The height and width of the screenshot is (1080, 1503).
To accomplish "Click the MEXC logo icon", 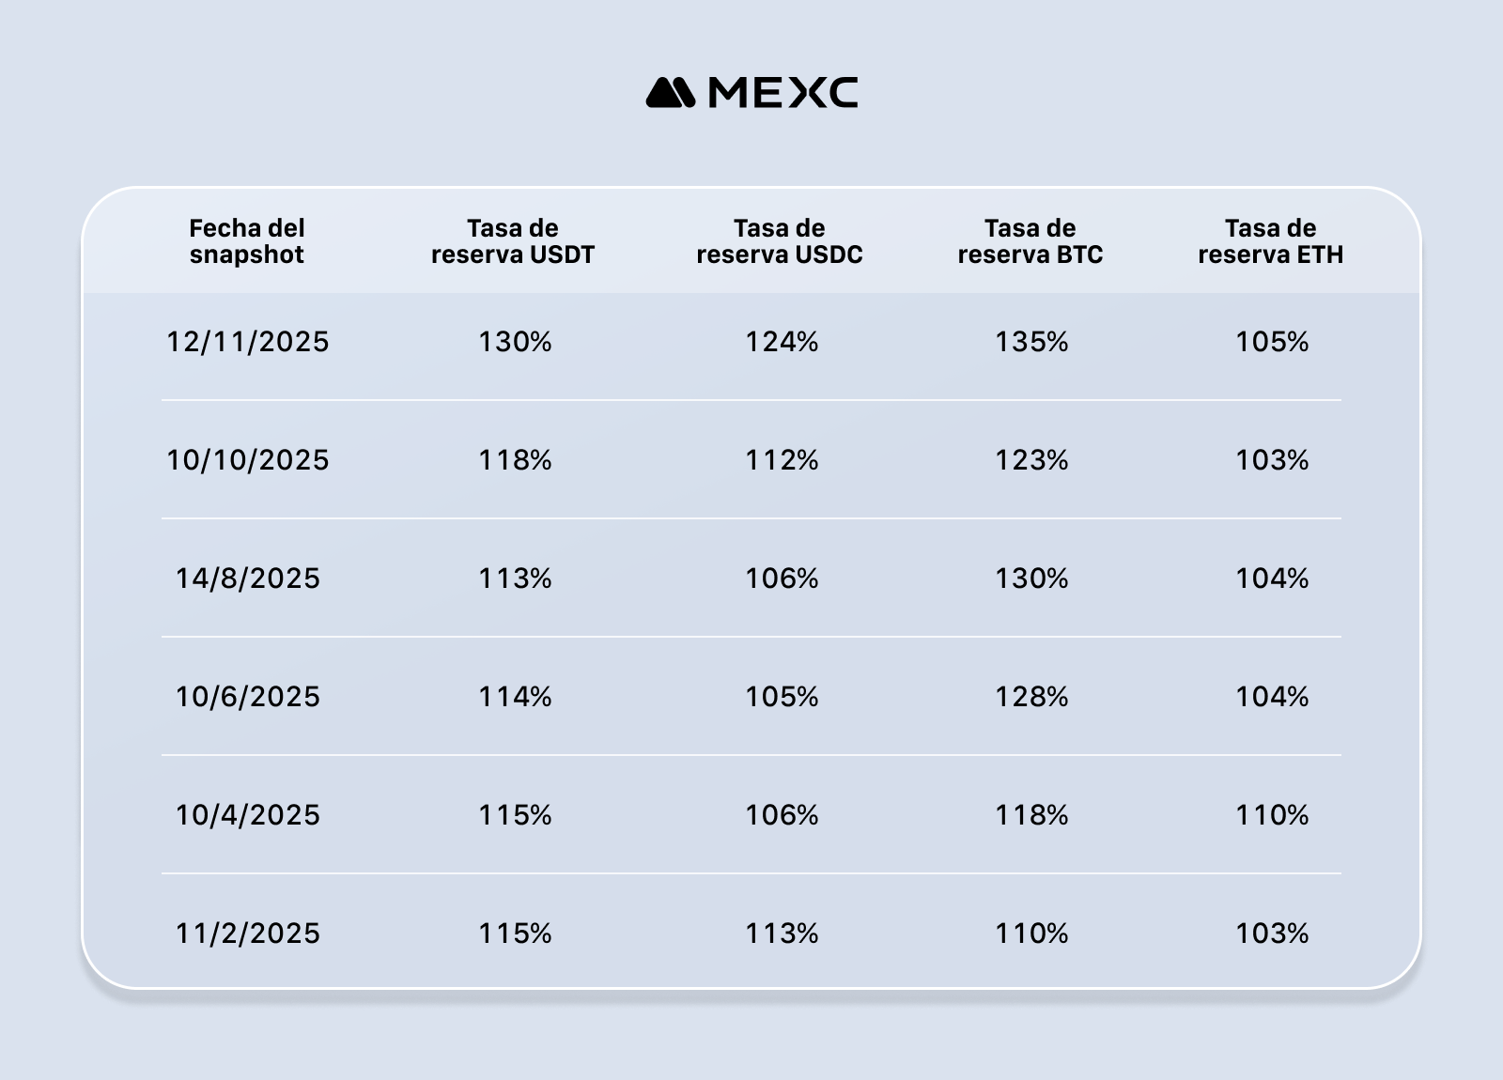I will coord(670,93).
